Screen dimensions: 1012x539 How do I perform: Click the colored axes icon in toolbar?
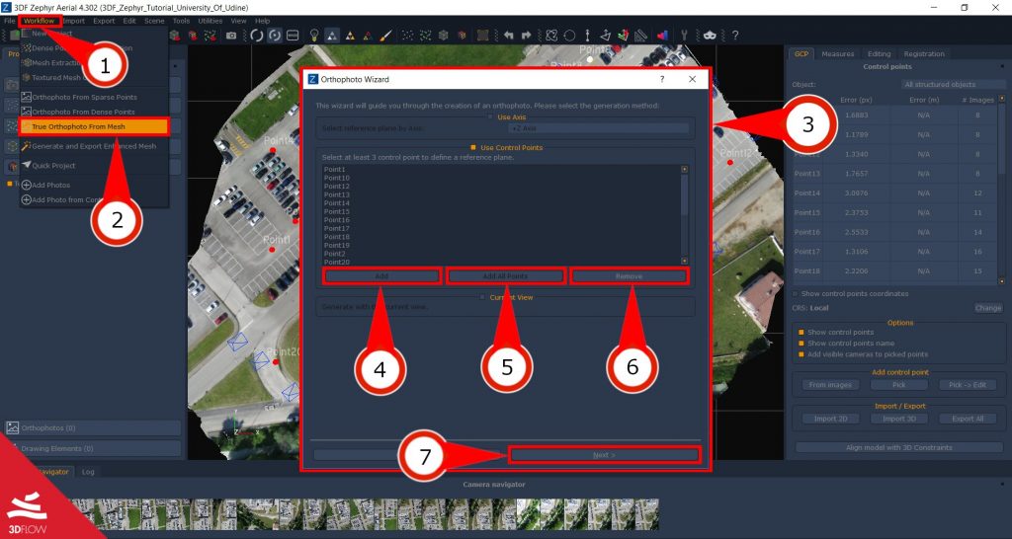(624, 36)
